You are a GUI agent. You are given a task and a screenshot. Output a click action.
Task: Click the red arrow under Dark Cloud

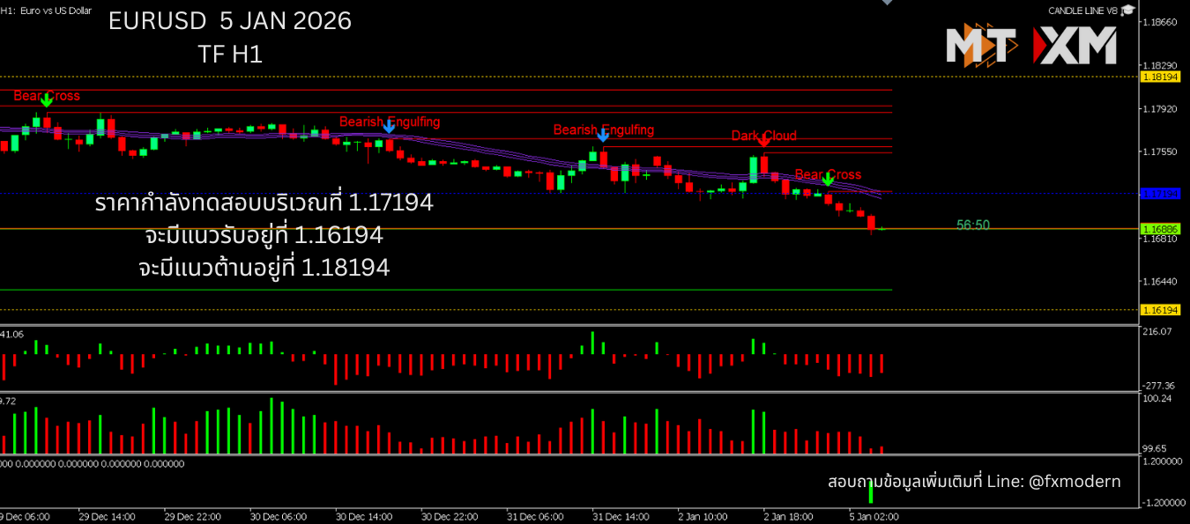[763, 141]
